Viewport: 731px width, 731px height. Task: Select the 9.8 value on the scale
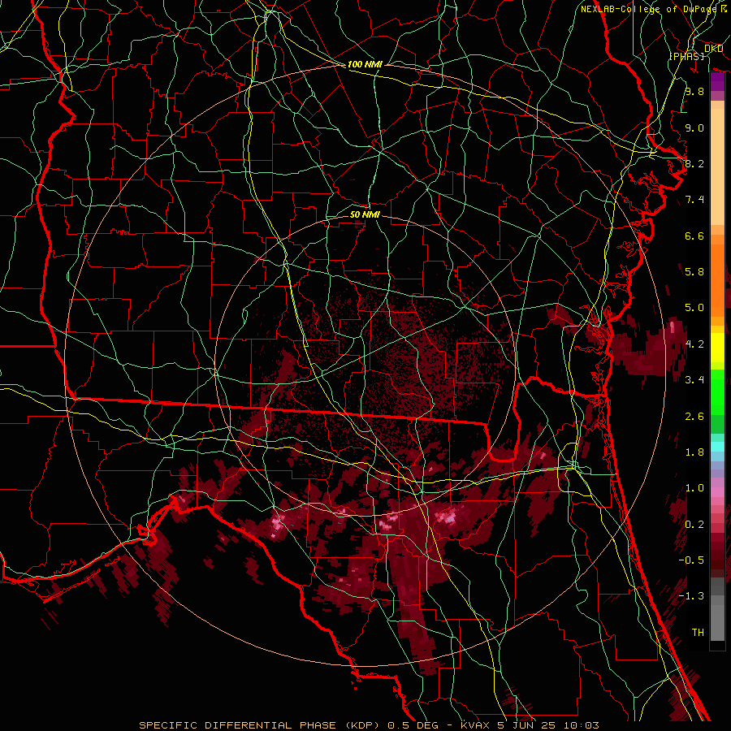694,91
